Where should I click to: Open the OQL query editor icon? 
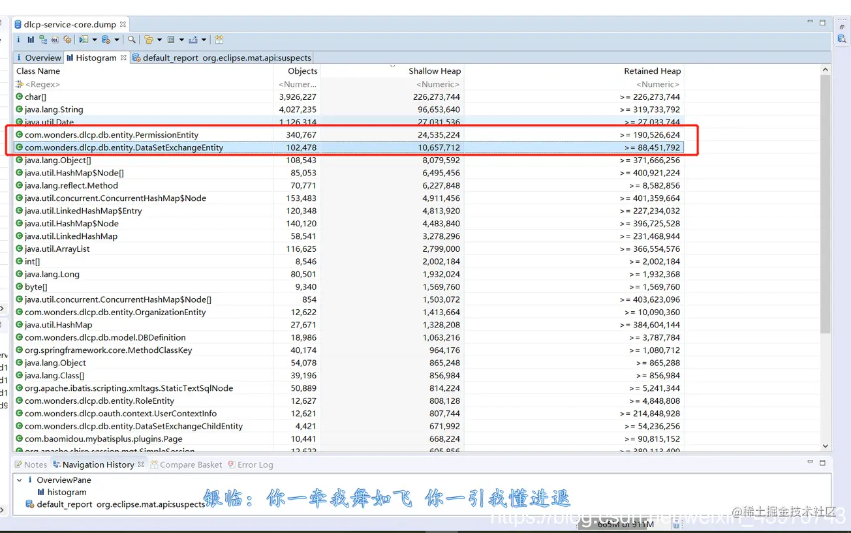pos(55,40)
